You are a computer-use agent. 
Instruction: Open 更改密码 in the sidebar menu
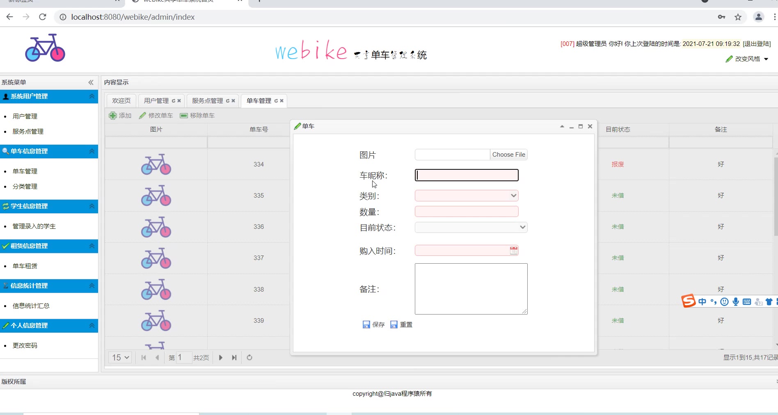pyautogui.click(x=25, y=346)
